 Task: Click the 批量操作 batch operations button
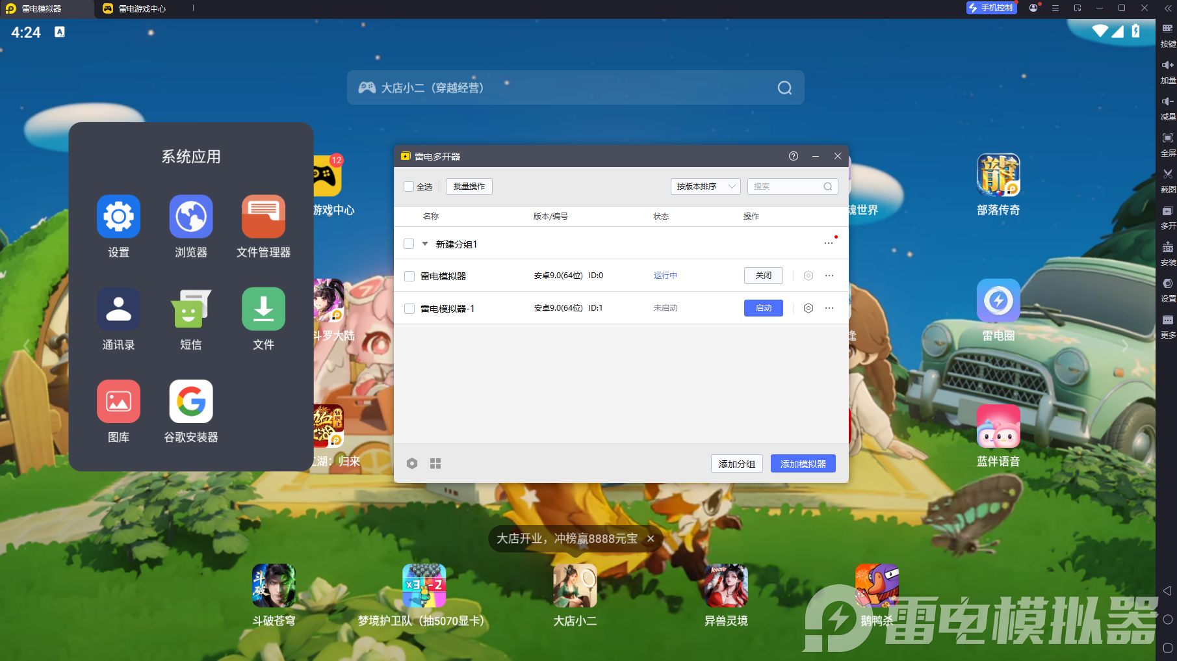point(469,187)
